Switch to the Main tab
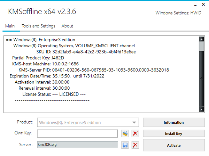This screenshot has height=156, width=209. pos(10,26)
